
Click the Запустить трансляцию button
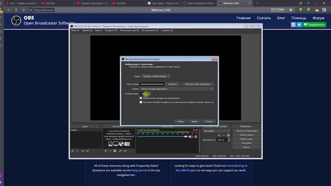246,131
